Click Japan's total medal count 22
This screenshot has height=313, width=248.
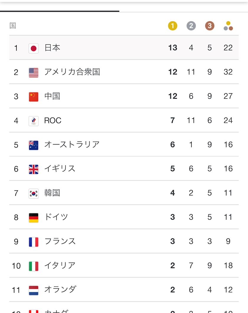[228, 48]
